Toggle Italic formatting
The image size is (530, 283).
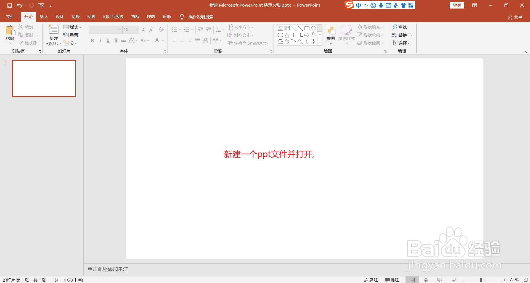coord(100,40)
